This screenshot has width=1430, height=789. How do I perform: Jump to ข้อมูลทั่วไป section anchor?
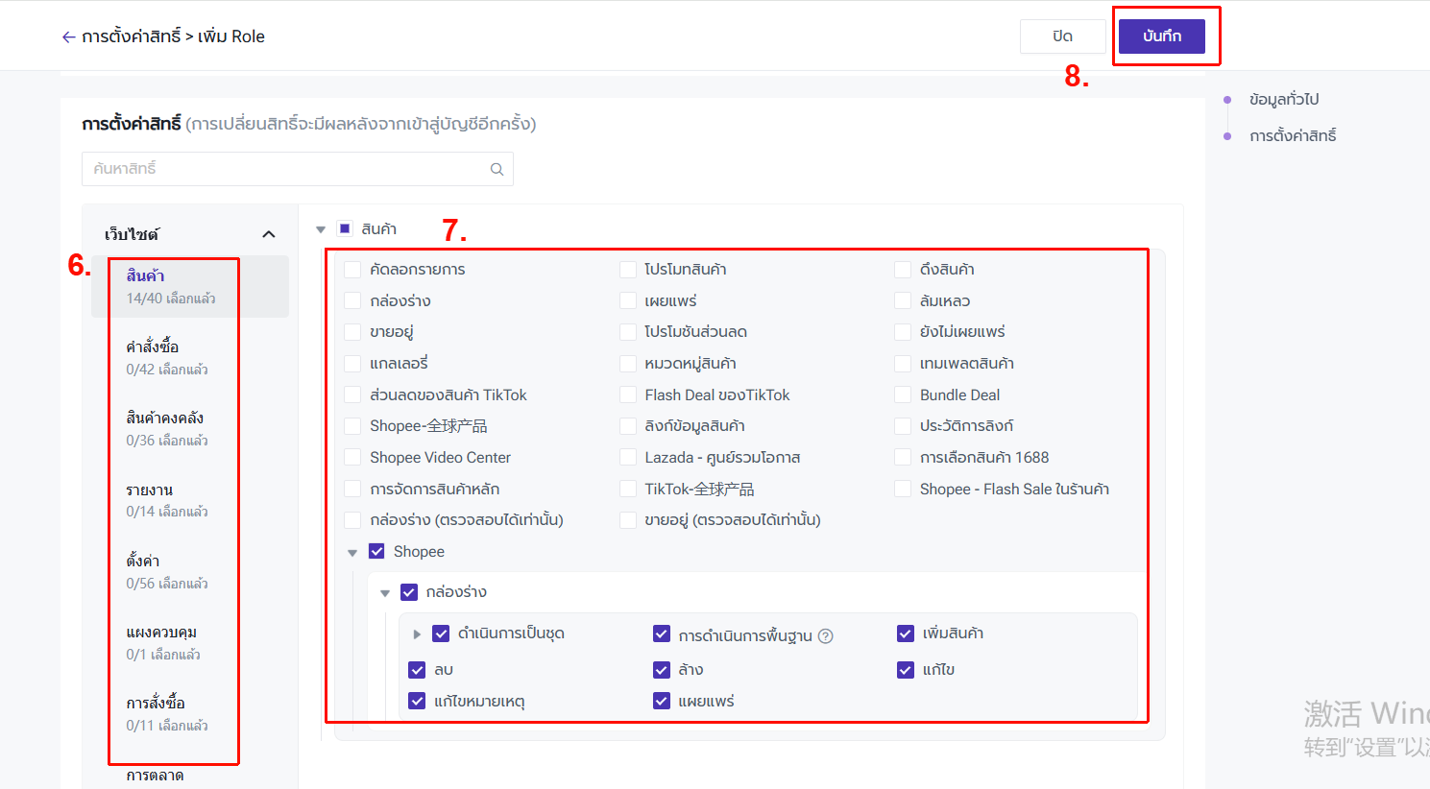[x=1283, y=100]
